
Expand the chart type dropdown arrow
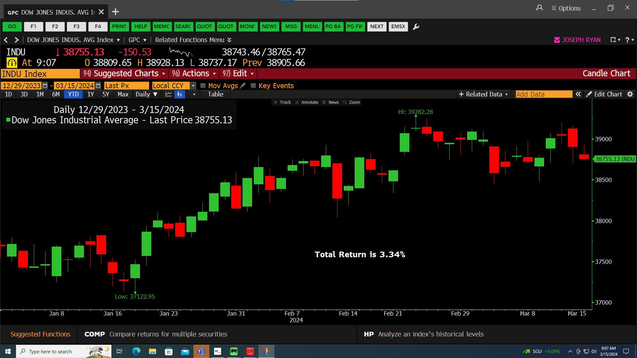[194, 94]
